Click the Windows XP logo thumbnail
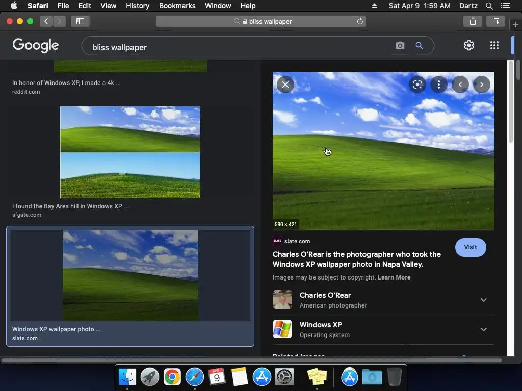 pos(282,329)
